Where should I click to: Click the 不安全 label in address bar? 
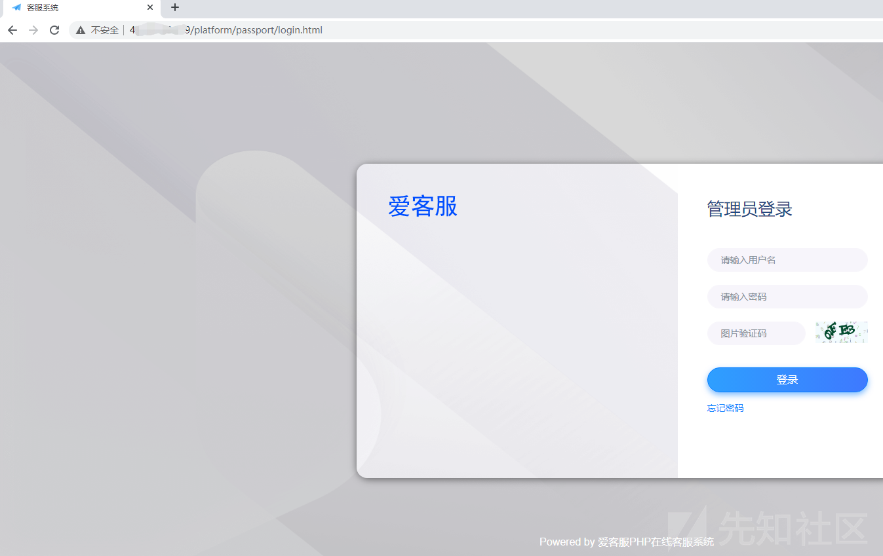click(x=105, y=30)
